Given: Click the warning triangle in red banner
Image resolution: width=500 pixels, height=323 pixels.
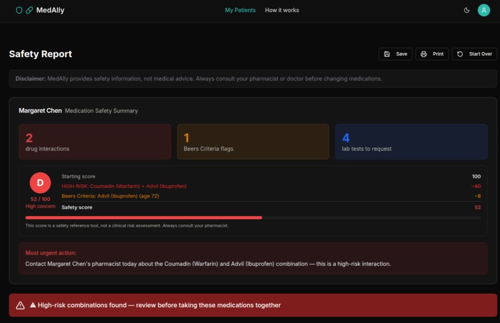Looking at the screenshot, I should pos(20,306).
